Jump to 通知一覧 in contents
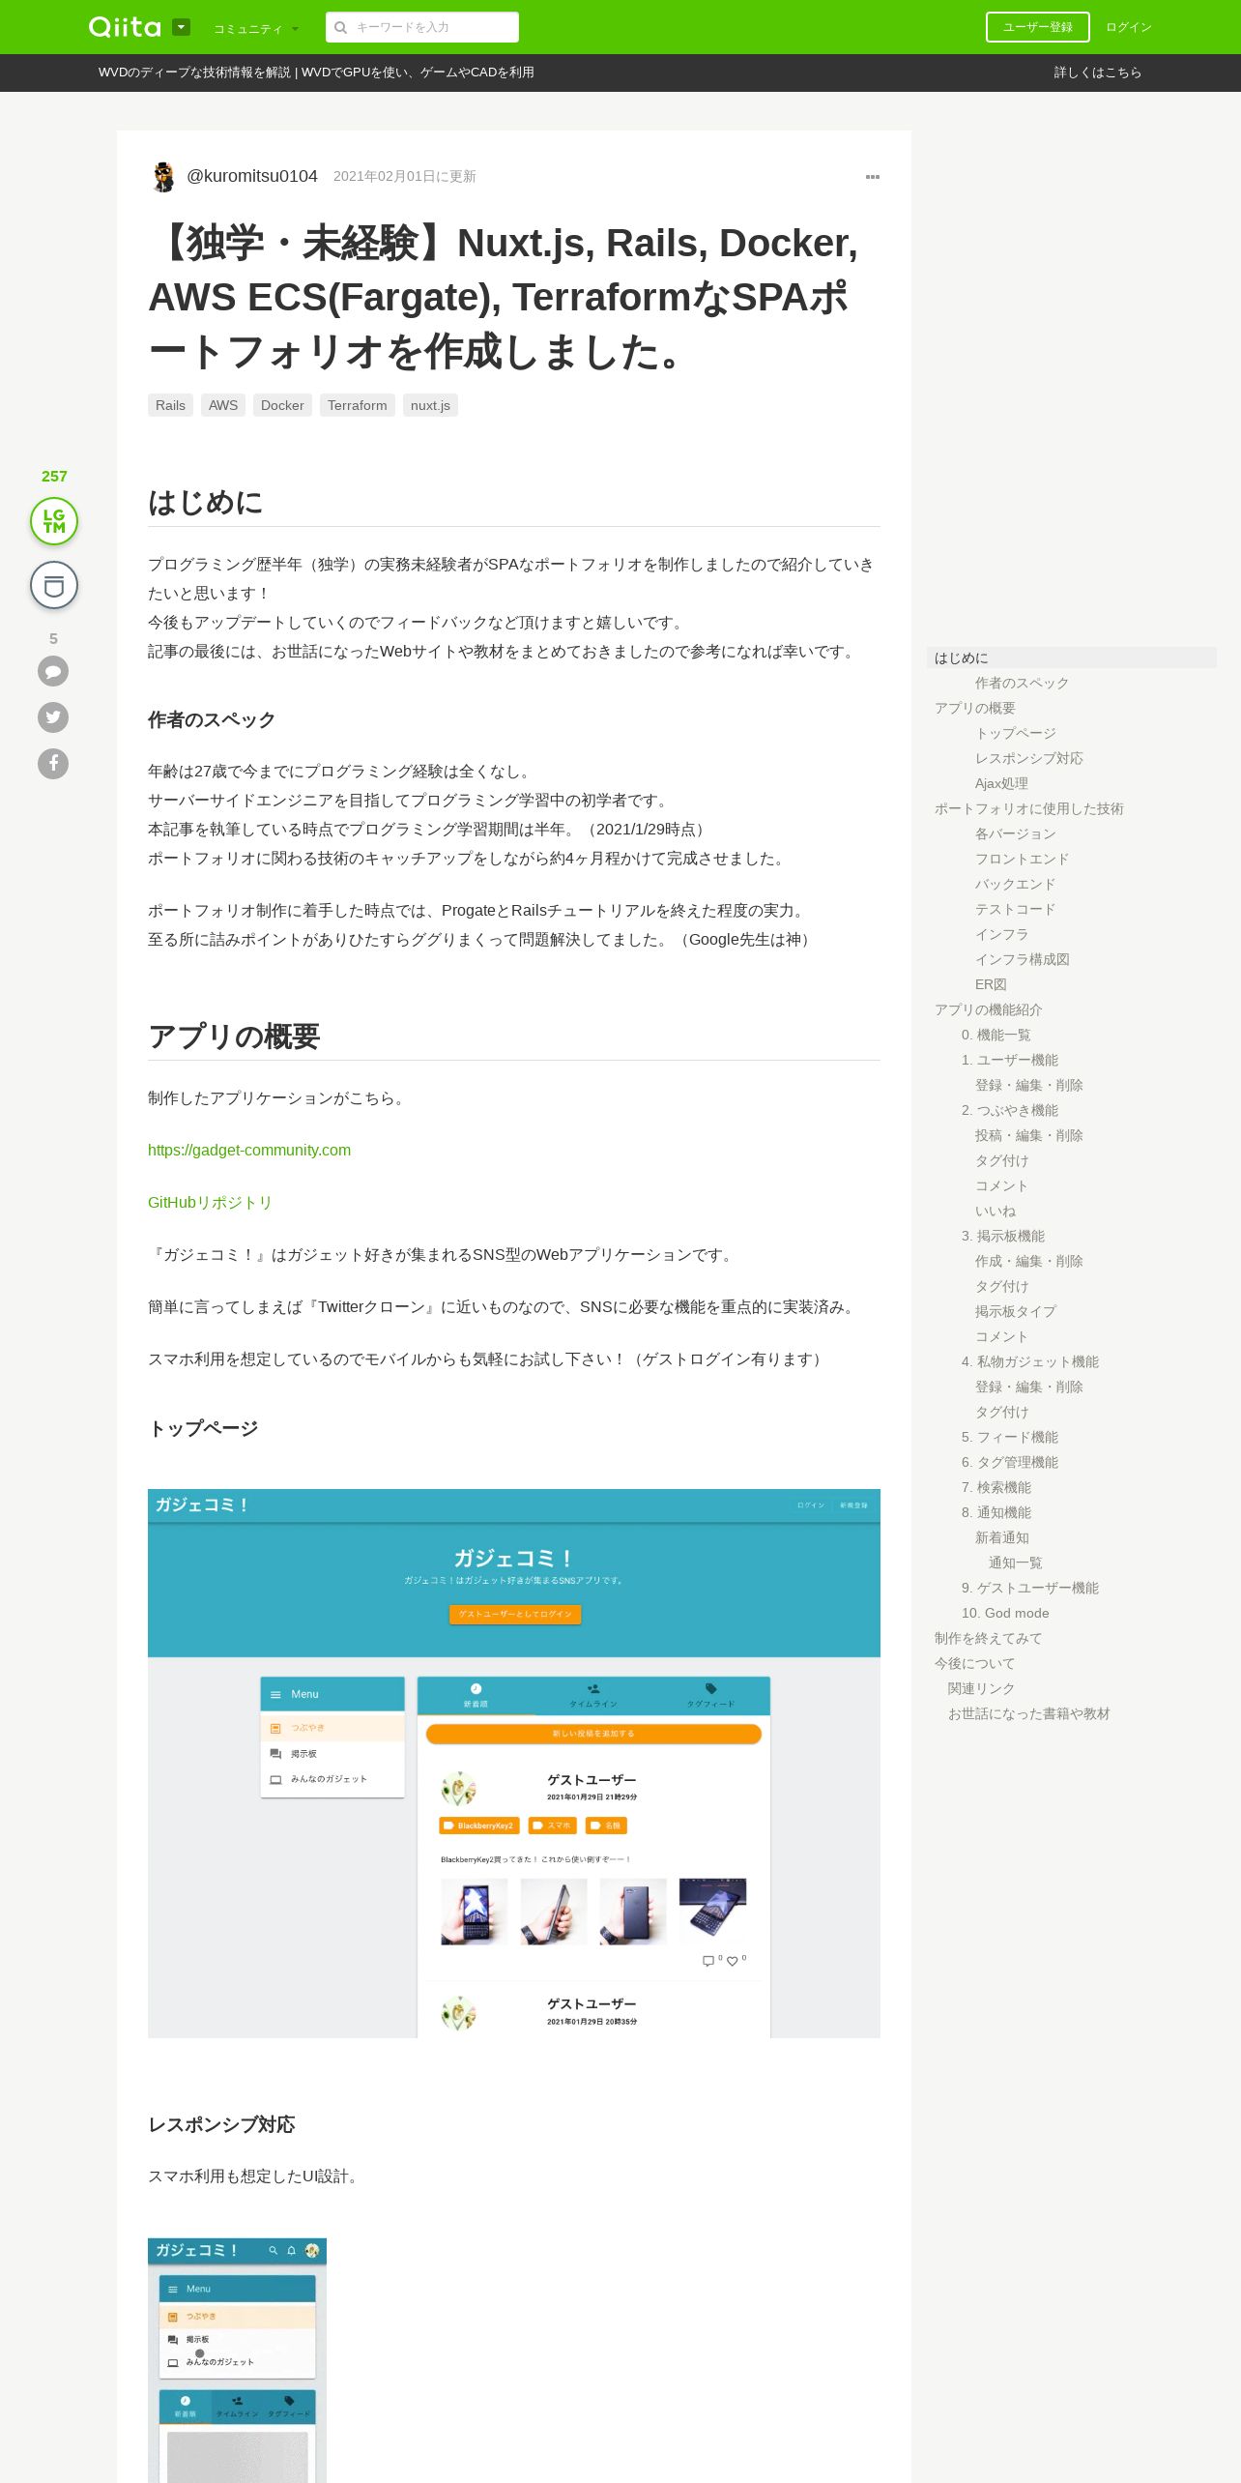The height and width of the screenshot is (2483, 1241). (1015, 1563)
